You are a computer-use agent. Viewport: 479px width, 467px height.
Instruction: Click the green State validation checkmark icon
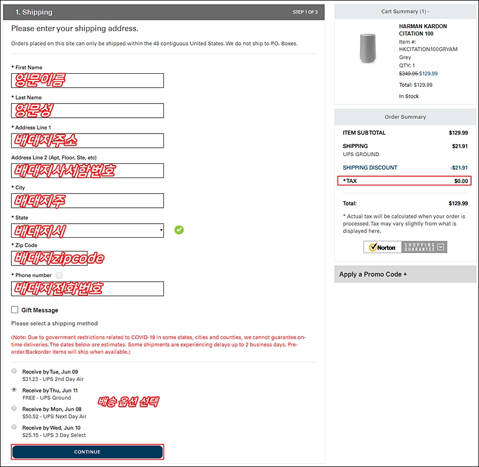click(179, 230)
